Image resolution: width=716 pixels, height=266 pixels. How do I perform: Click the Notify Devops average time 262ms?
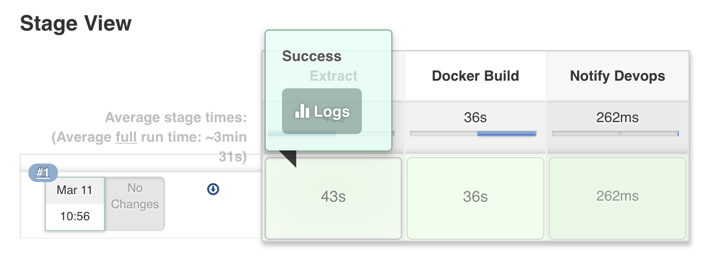tap(617, 117)
